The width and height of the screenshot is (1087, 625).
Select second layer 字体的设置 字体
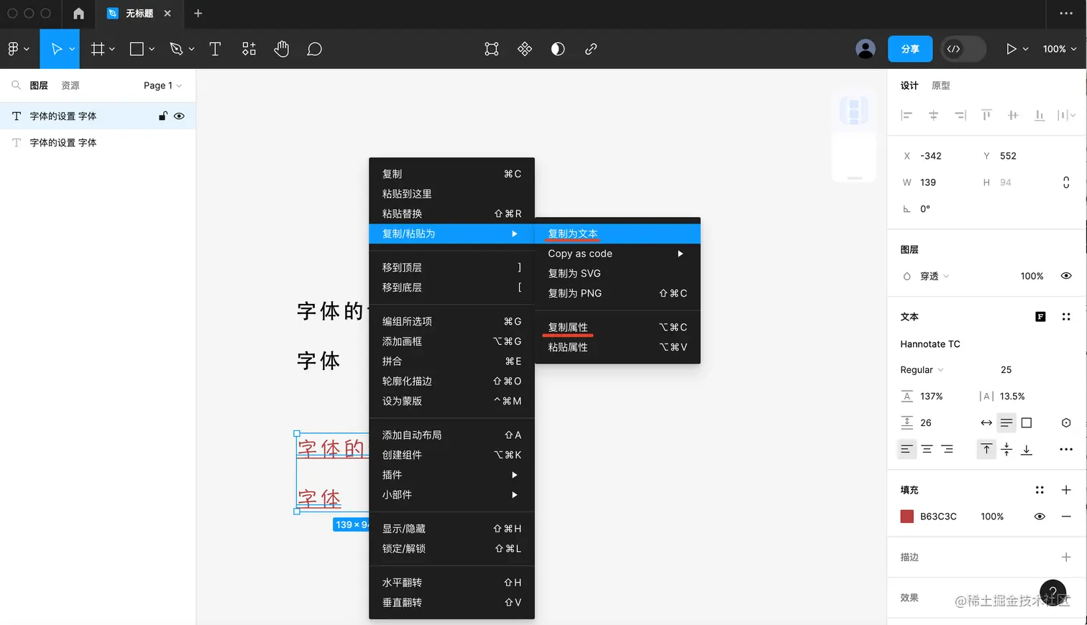point(98,142)
